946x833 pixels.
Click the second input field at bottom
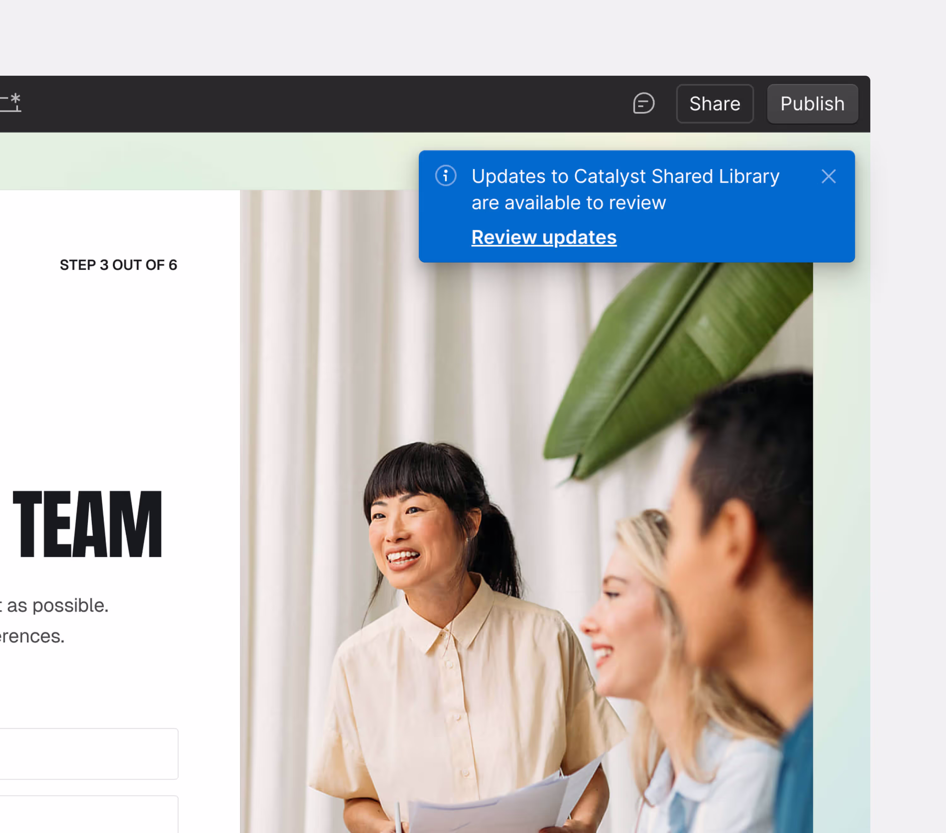(89, 814)
